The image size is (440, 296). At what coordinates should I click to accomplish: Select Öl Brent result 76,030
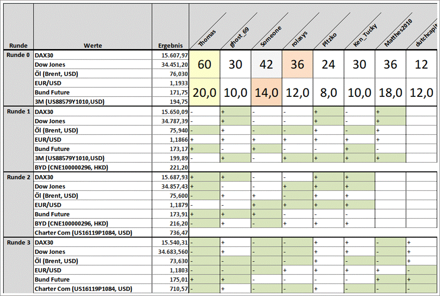(x=170, y=74)
